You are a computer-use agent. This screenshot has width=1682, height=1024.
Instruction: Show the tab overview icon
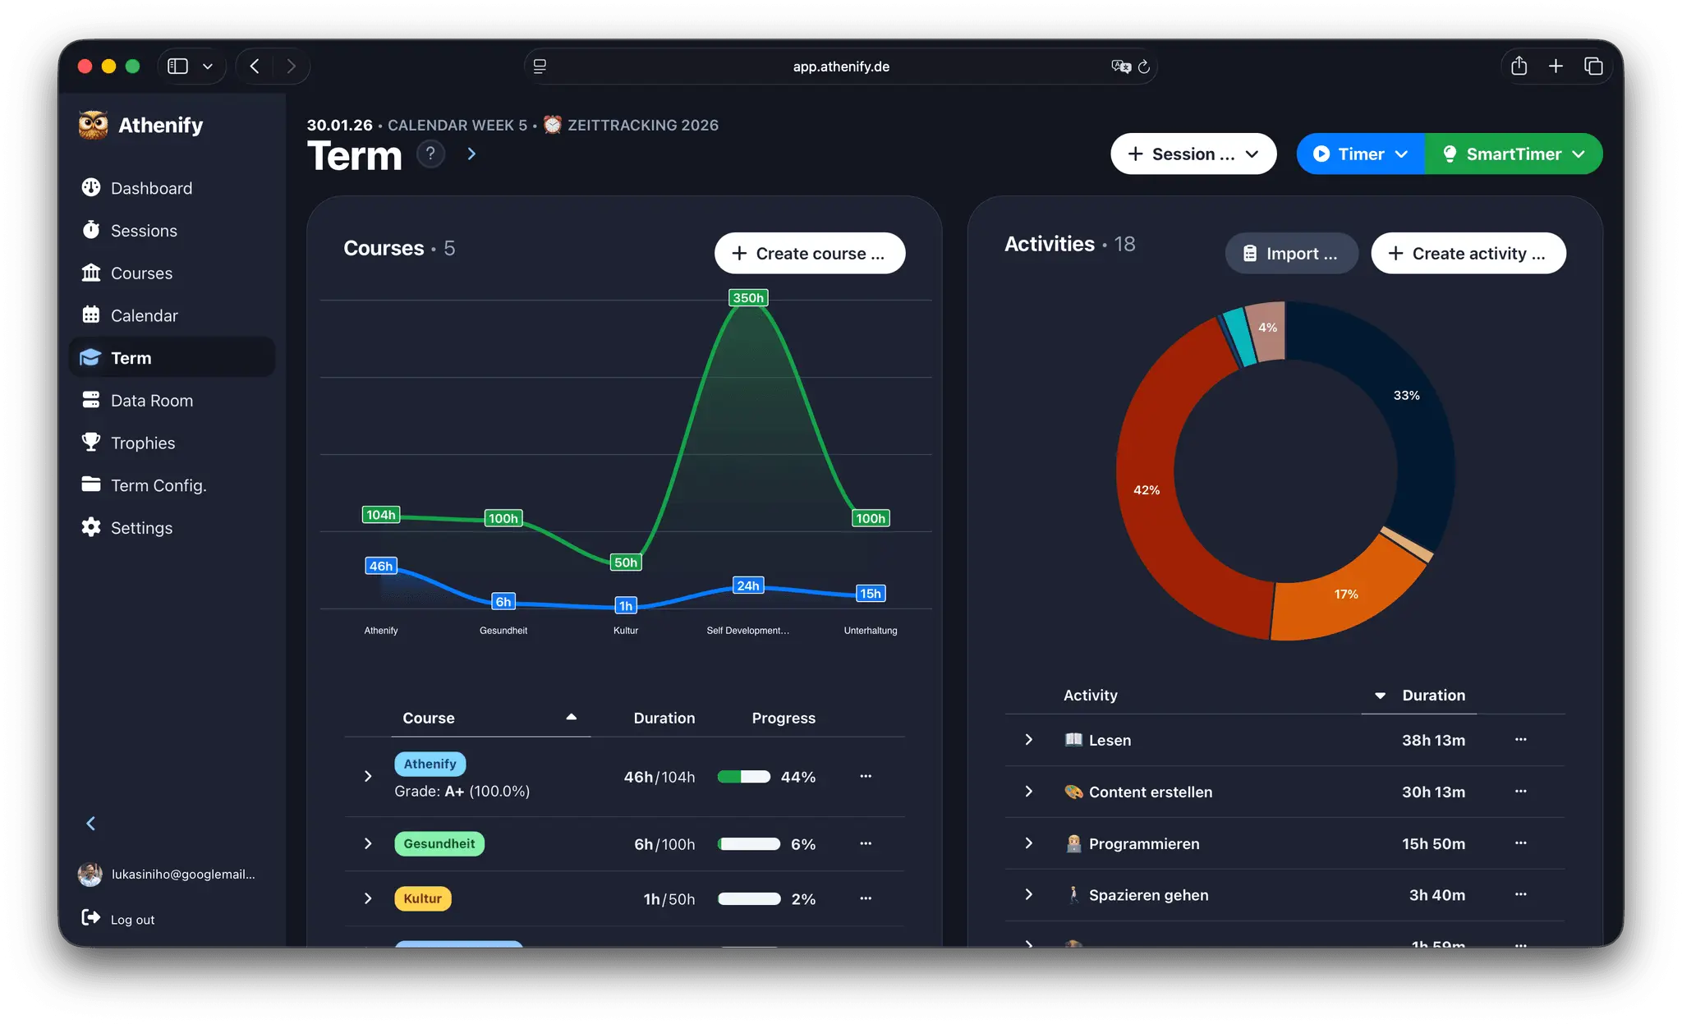(x=1593, y=67)
